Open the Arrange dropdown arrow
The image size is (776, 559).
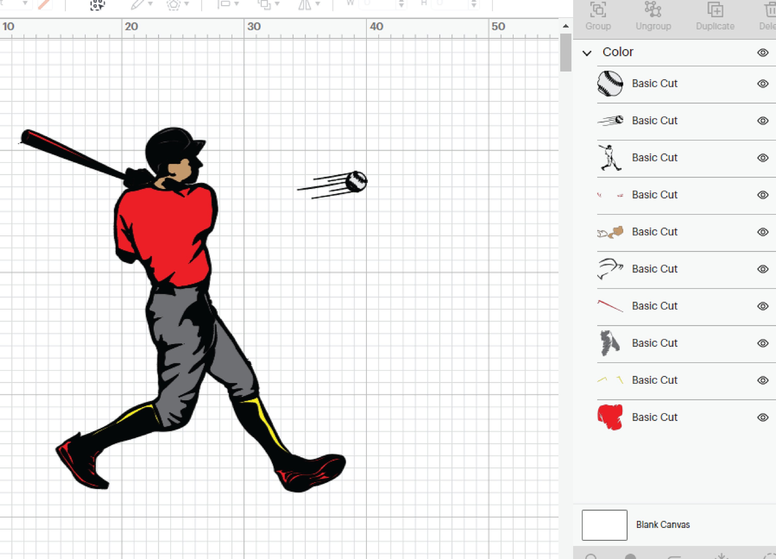(x=277, y=4)
